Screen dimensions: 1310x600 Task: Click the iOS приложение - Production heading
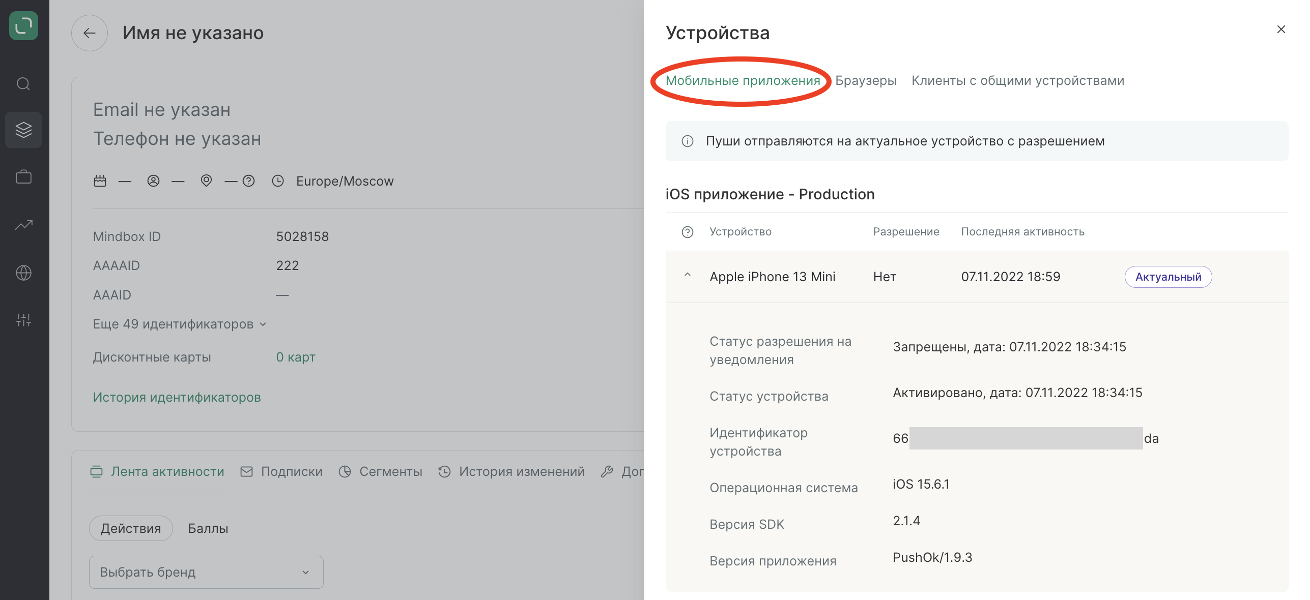click(770, 194)
